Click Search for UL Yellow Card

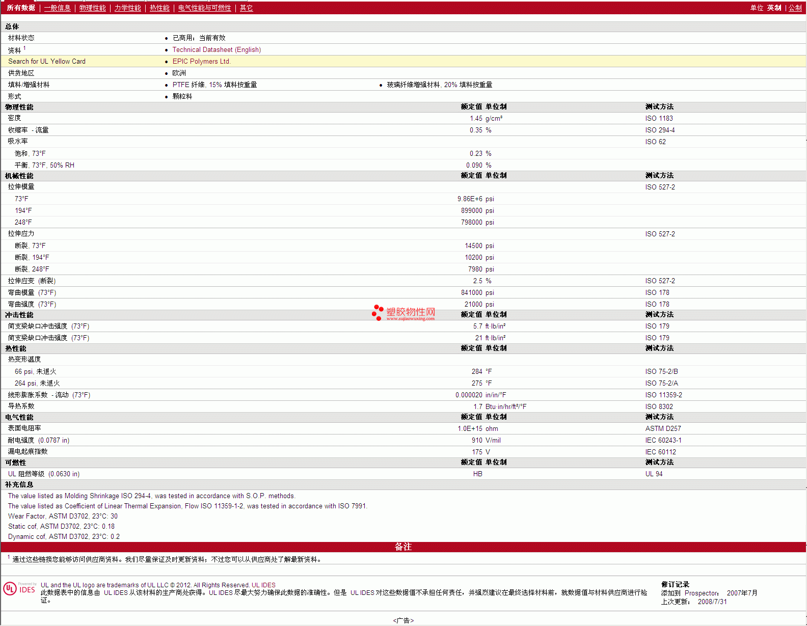point(47,62)
